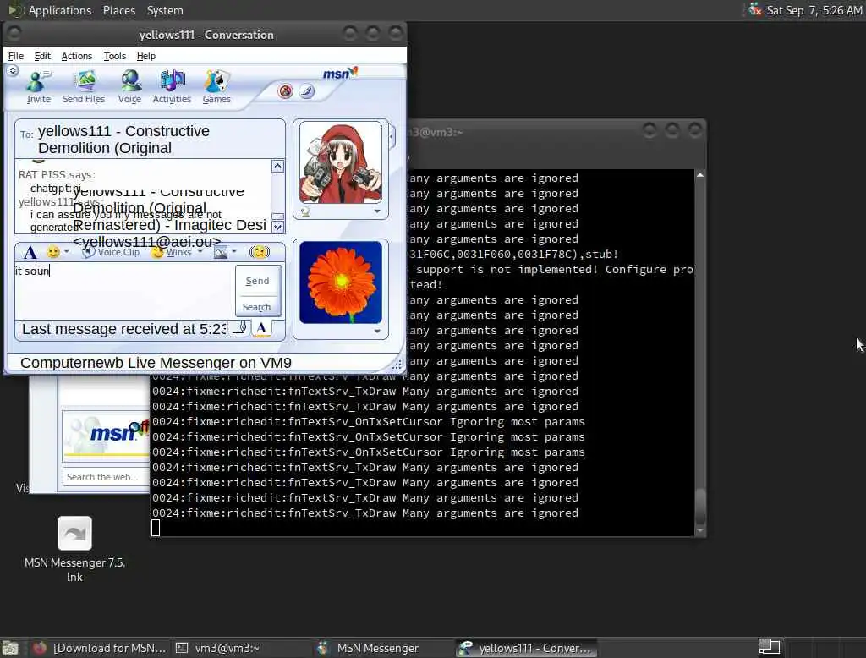
Task: Click the Send button
Action: point(257,281)
